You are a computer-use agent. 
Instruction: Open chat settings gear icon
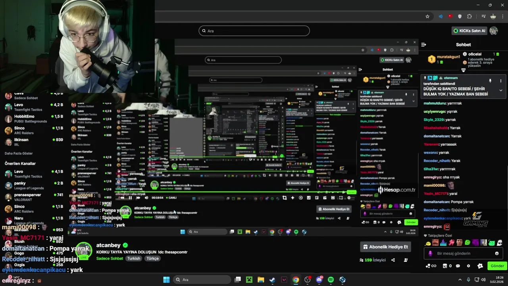point(468,266)
